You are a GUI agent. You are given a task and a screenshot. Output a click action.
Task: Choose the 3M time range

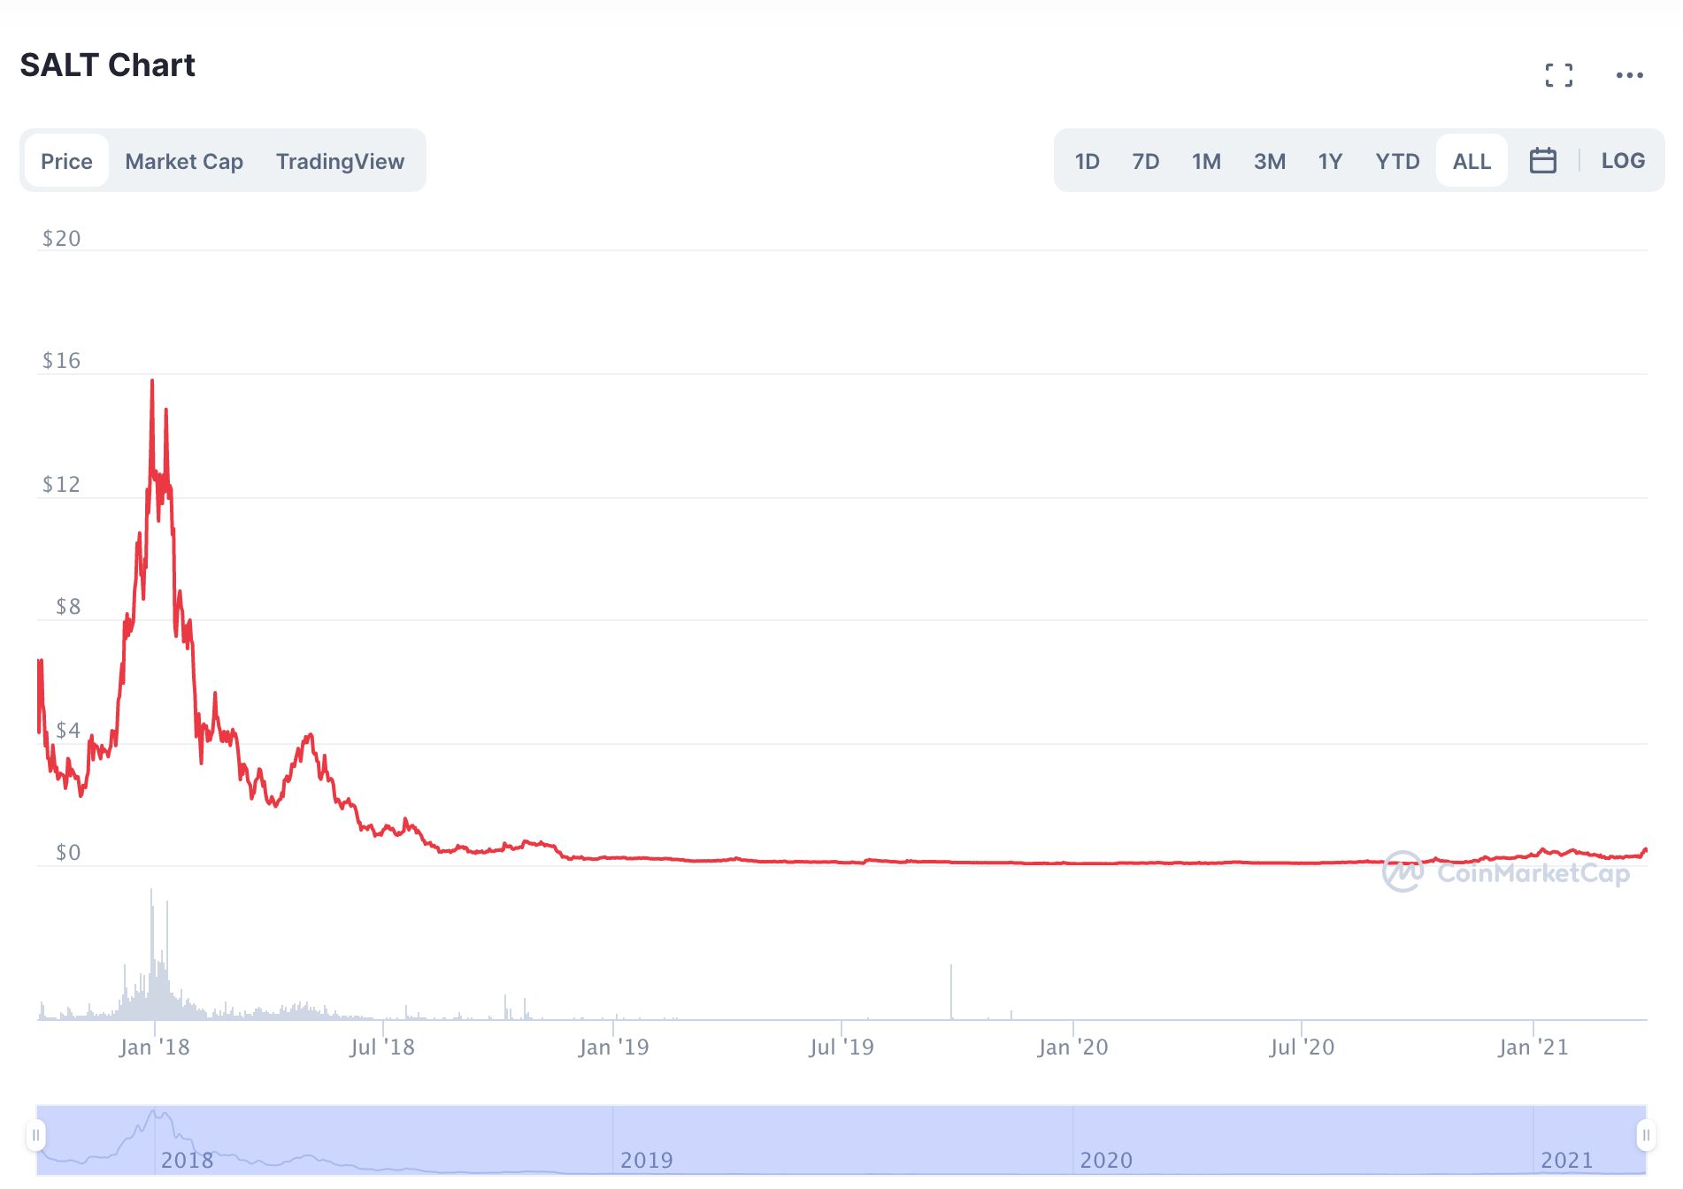1269,161
